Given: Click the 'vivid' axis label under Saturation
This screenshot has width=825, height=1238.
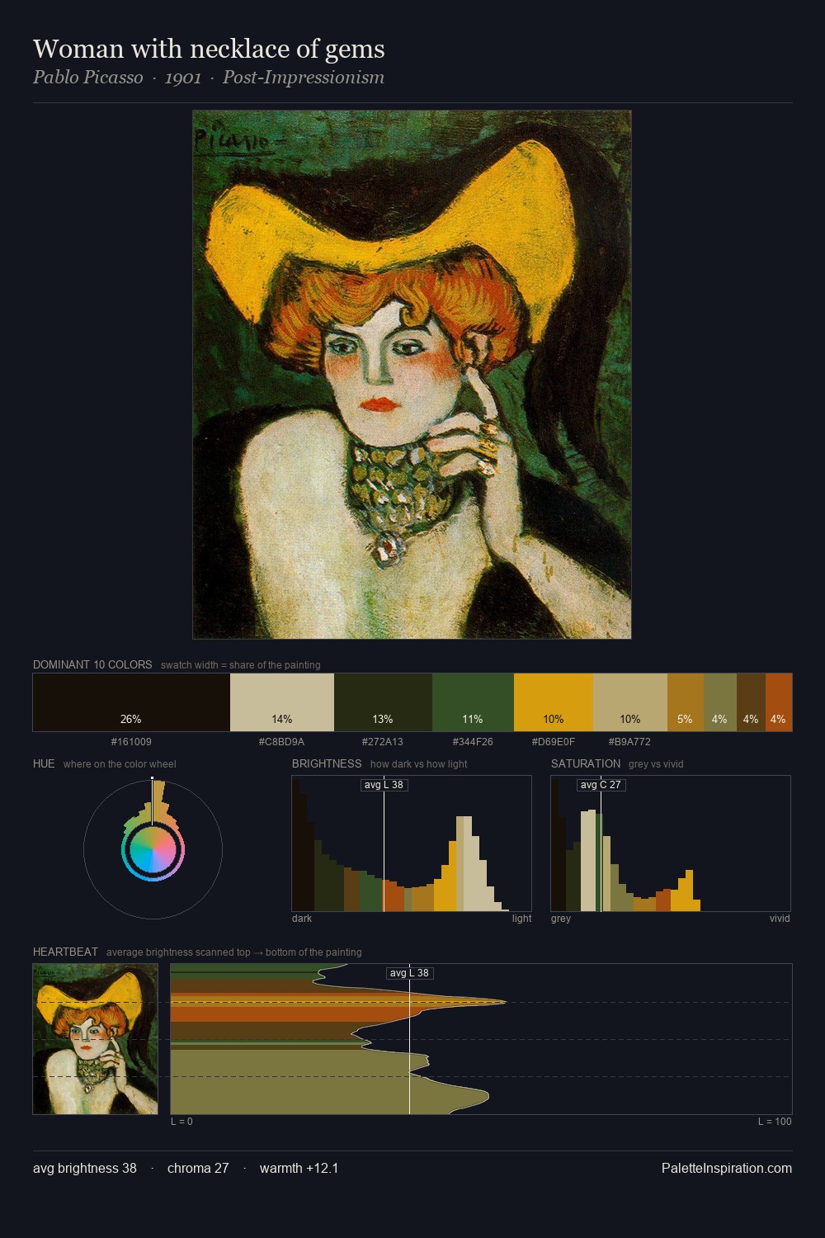Looking at the screenshot, I should tap(780, 919).
